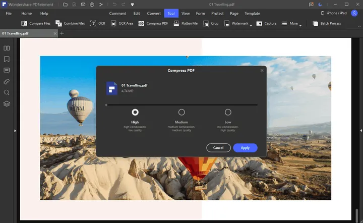Open the search panel in sidebar

(7, 92)
